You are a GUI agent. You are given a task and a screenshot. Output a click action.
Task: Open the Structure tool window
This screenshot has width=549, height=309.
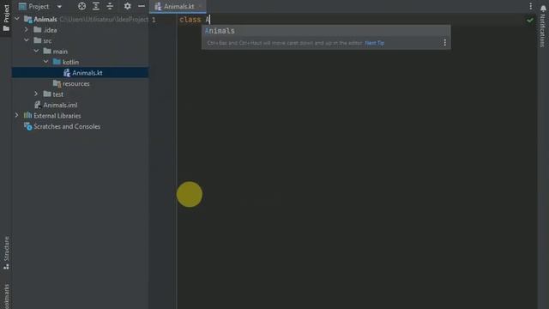[x=6, y=253]
